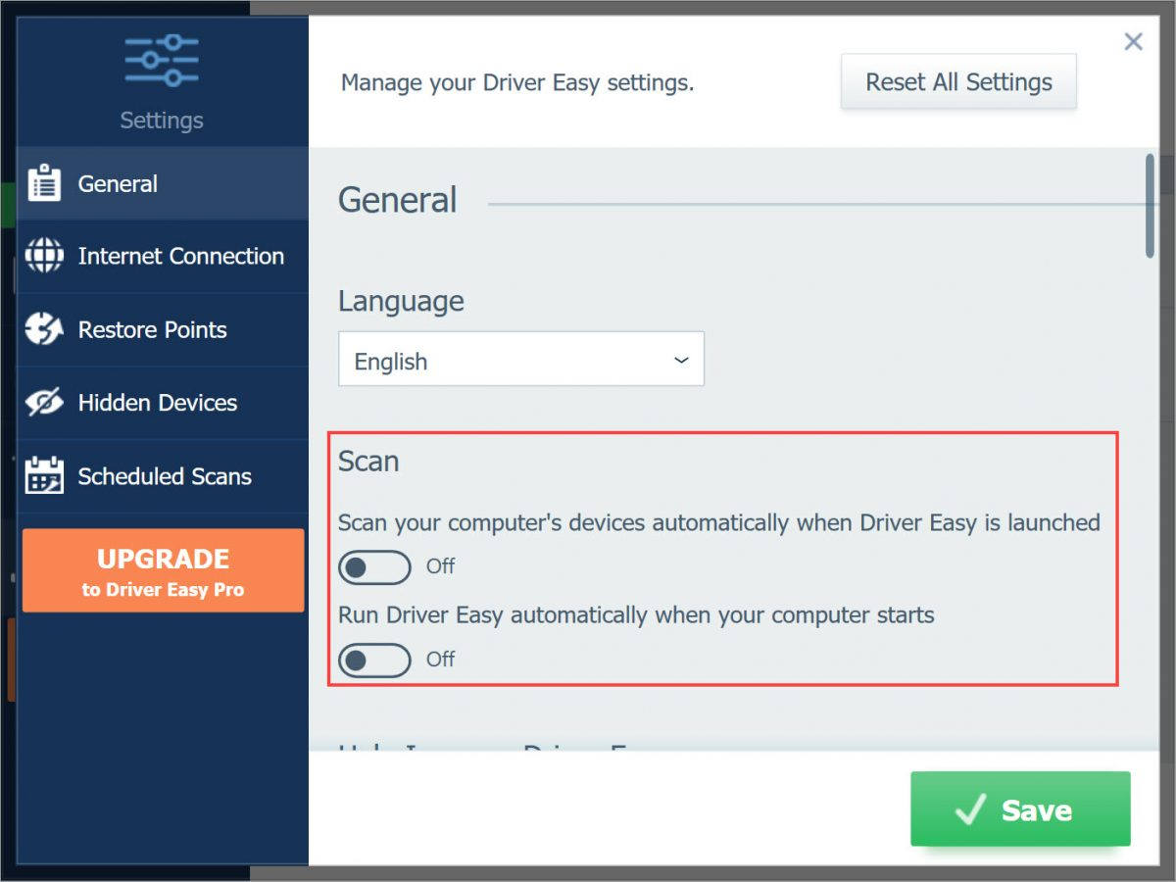The image size is (1176, 882).
Task: Open the Restore Points tab
Action: pos(163,329)
